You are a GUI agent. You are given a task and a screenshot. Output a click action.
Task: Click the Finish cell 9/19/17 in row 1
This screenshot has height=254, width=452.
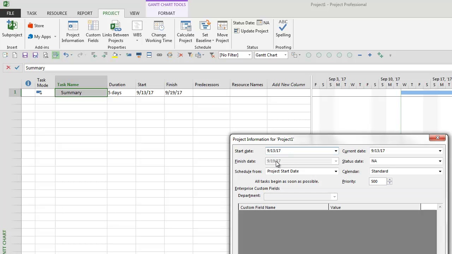[179, 92]
